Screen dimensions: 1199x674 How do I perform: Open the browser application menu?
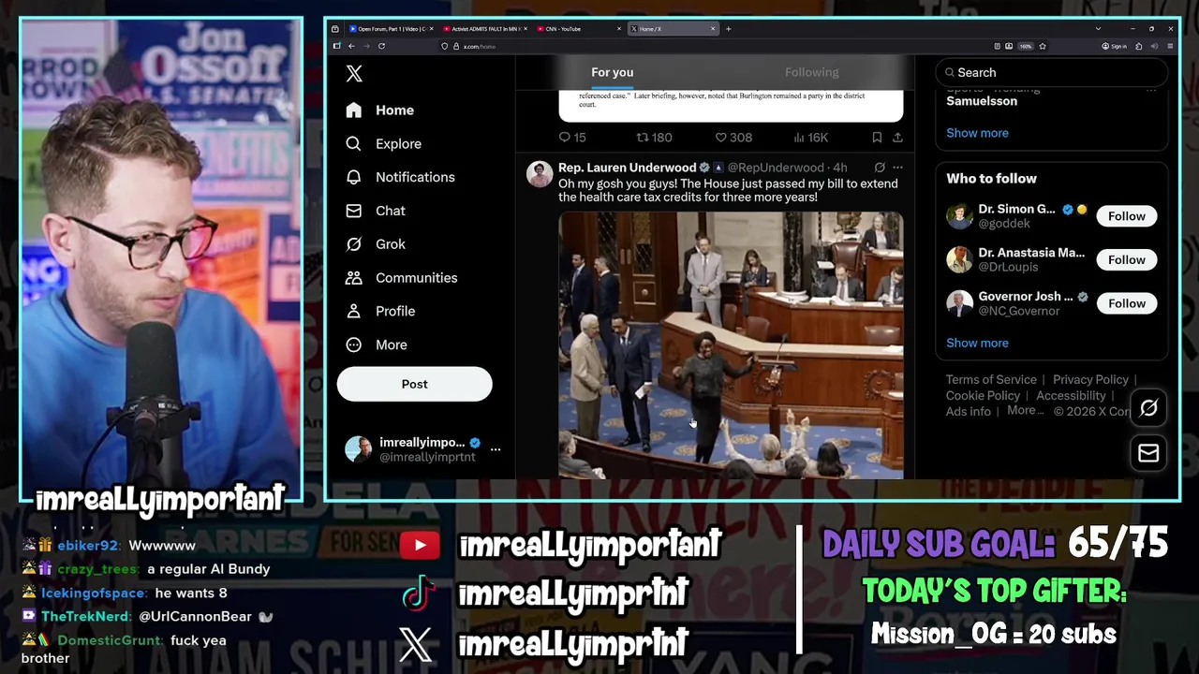(x=1170, y=46)
